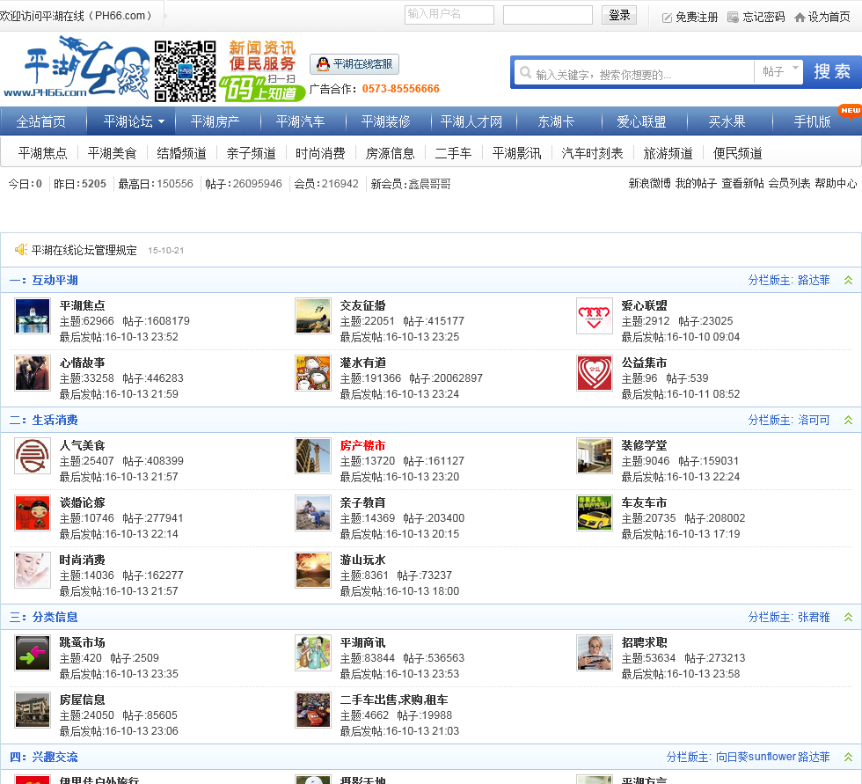Screen dimensions: 862x784
Task: Open new member 鑫晨哥哥 profile
Action: (x=430, y=184)
